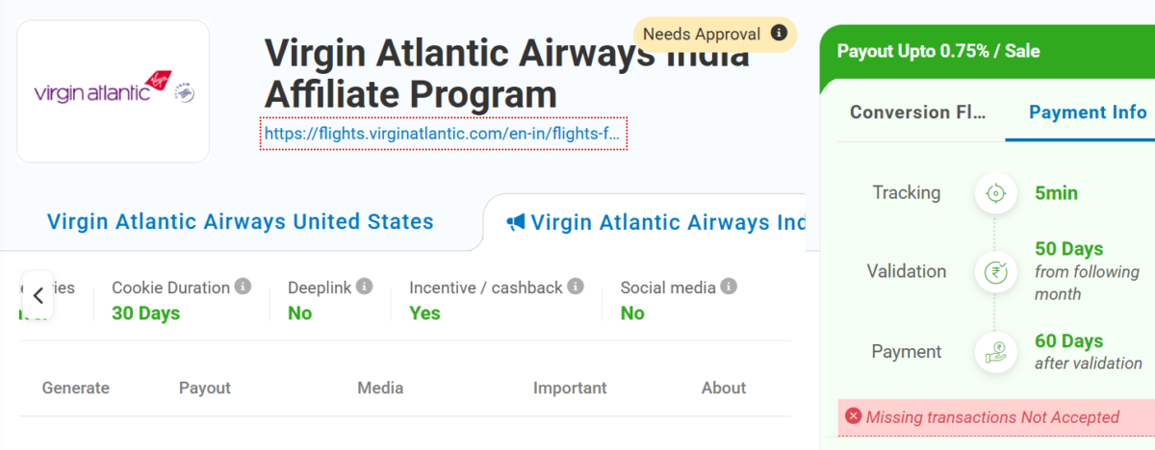This screenshot has width=1155, height=450.
Task: Click the Deeplink info icon
Action: point(364,287)
